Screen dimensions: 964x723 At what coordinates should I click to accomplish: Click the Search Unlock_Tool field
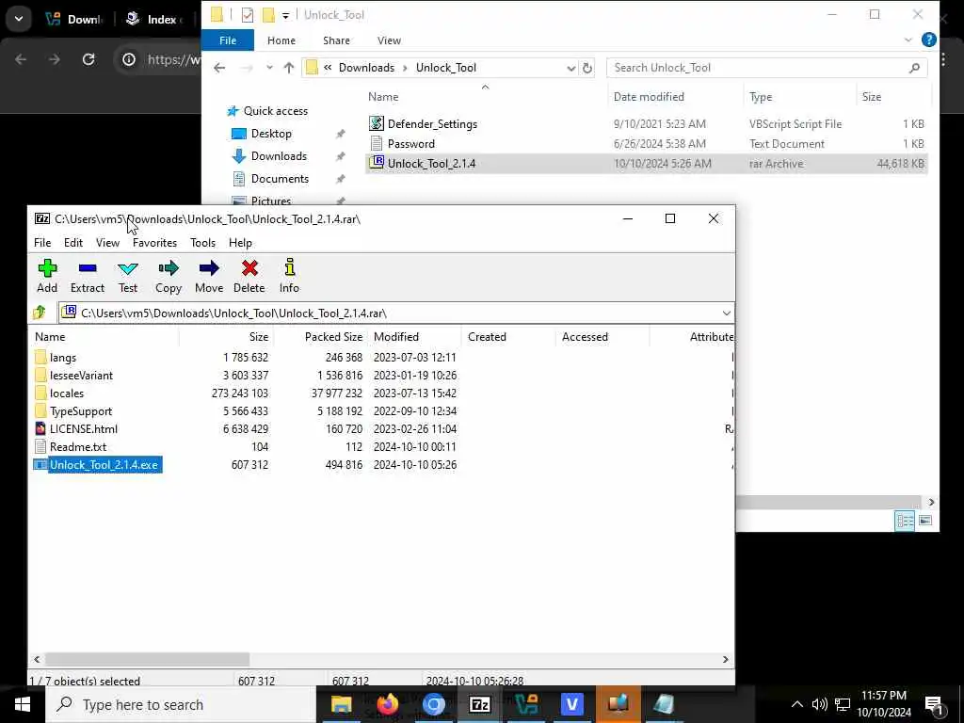tap(766, 68)
